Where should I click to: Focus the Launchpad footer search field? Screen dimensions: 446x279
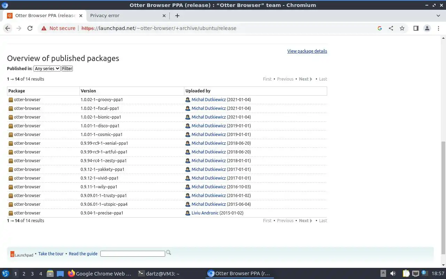click(x=132, y=254)
